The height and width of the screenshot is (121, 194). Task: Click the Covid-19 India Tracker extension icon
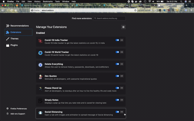[x=40, y=41]
